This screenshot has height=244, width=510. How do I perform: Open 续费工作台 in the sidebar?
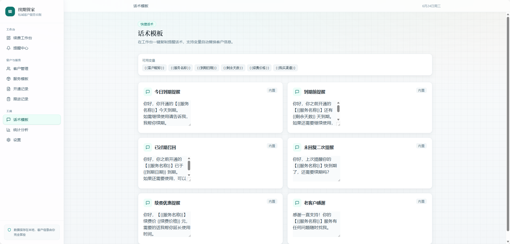[x=32, y=38]
